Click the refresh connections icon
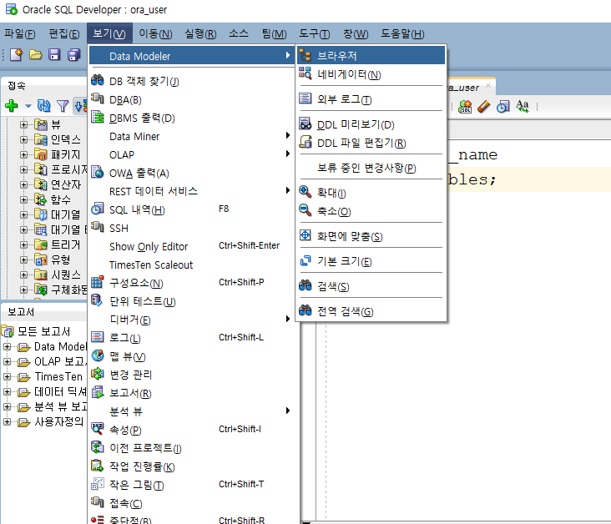This screenshot has width=611, height=524. (43, 106)
